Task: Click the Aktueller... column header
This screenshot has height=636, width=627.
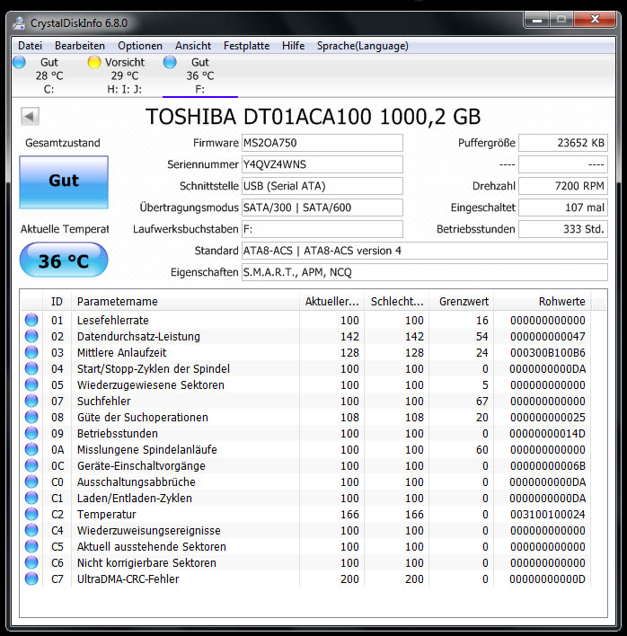Action: (331, 301)
